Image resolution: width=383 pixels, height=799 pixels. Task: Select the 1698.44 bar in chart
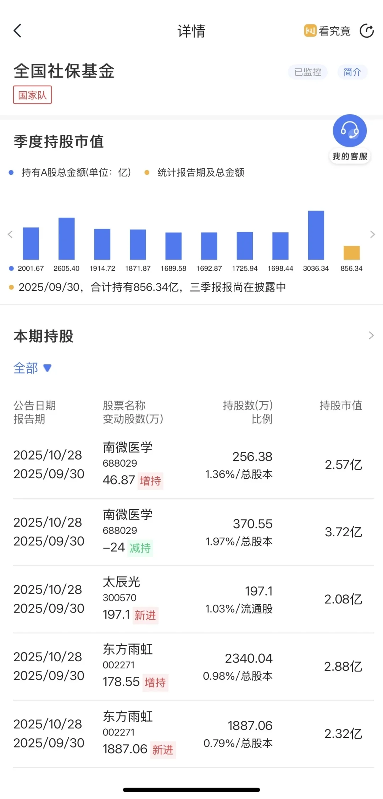pos(281,246)
